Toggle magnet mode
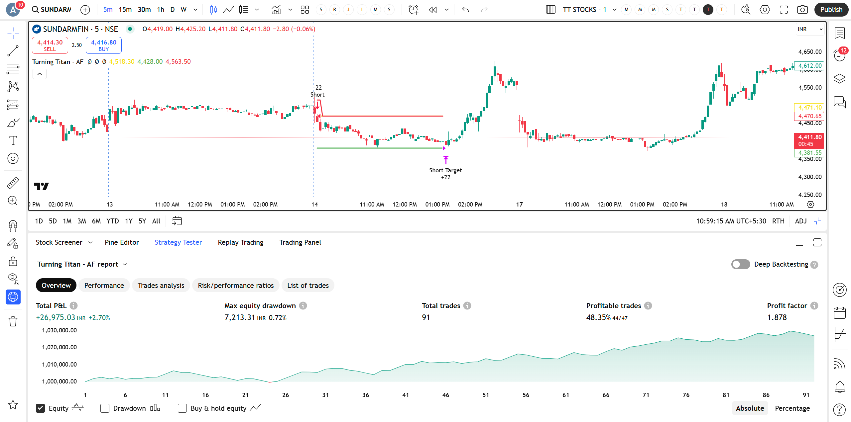 (13, 225)
